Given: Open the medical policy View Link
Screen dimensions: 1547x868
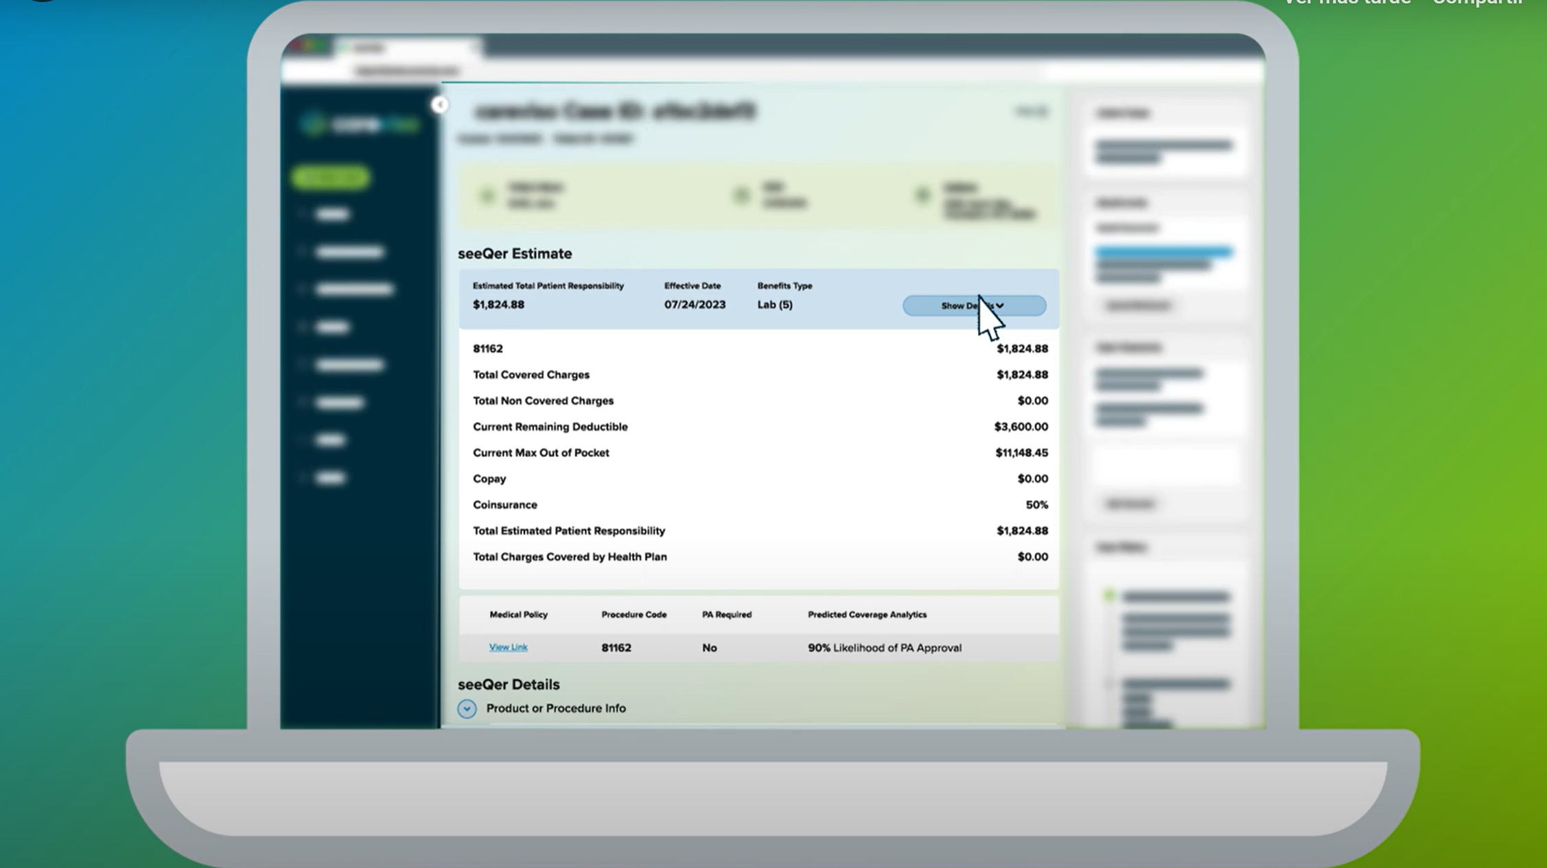Looking at the screenshot, I should point(508,647).
